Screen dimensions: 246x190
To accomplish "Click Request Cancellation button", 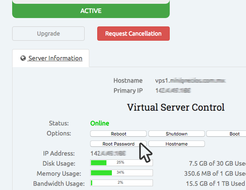I will pos(133,34).
